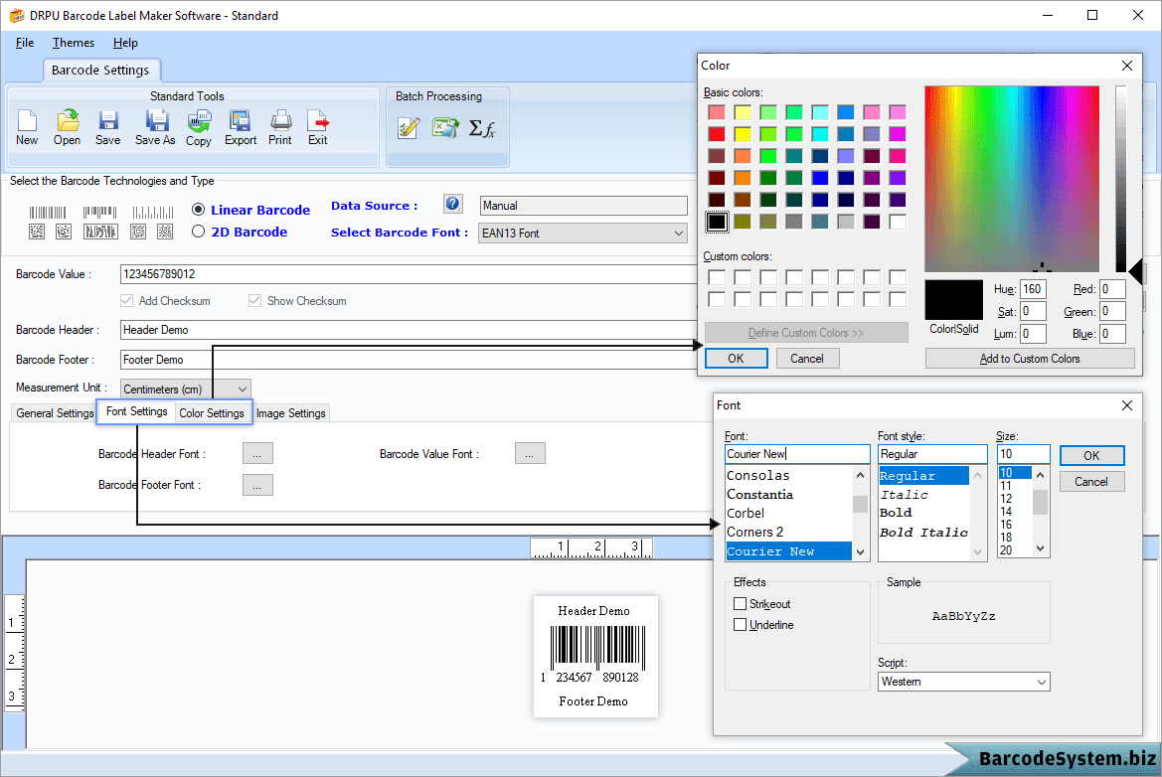The width and height of the screenshot is (1162, 777).
Task: Click the Barcode Value input field
Action: 408,274
